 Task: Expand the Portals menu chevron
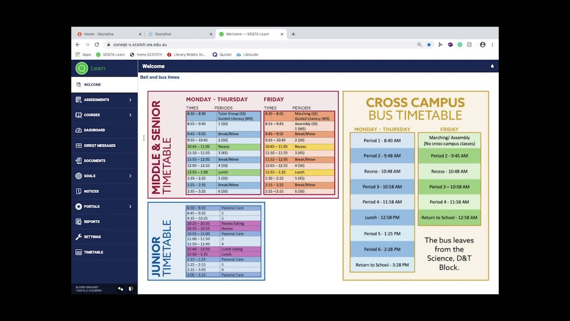tap(130, 206)
